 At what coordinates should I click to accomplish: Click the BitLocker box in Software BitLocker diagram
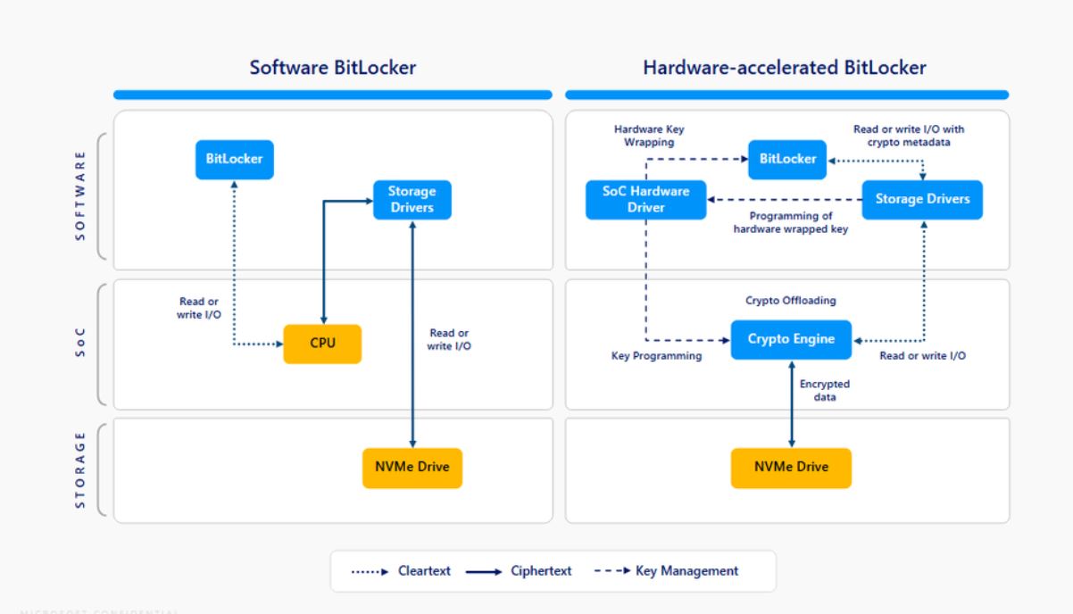pos(234,160)
